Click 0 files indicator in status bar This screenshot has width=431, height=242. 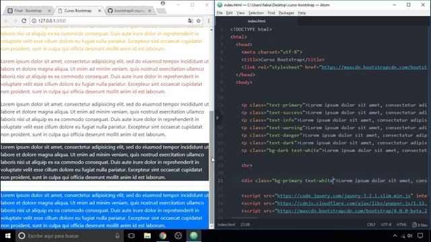tap(420, 225)
